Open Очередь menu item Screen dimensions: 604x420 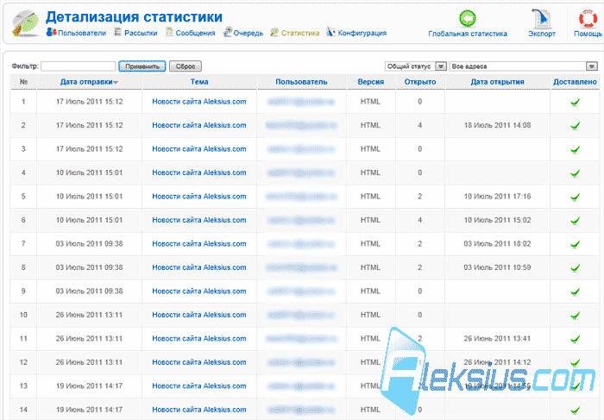tap(249, 33)
